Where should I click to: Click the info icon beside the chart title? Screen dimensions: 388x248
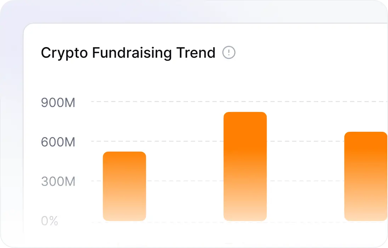click(229, 53)
